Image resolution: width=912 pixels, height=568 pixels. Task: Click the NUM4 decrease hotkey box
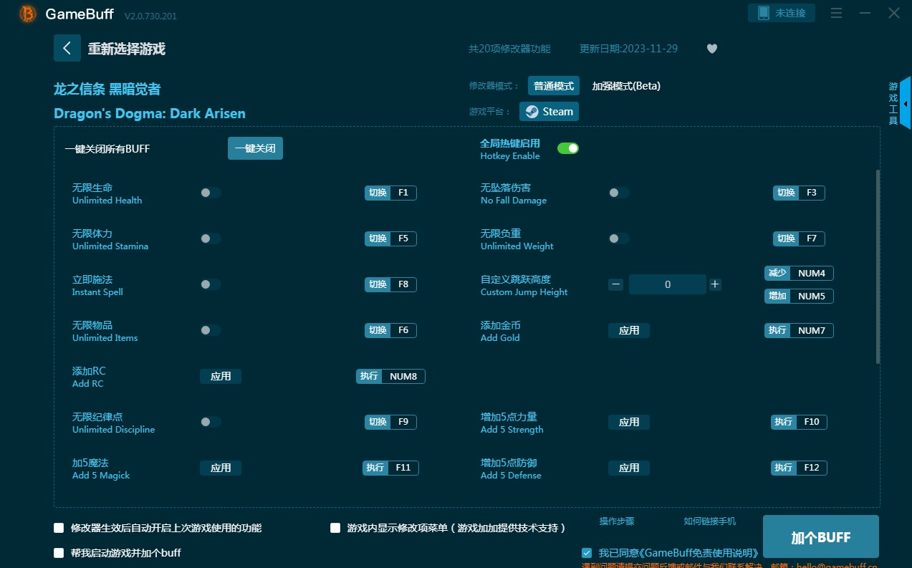point(799,273)
